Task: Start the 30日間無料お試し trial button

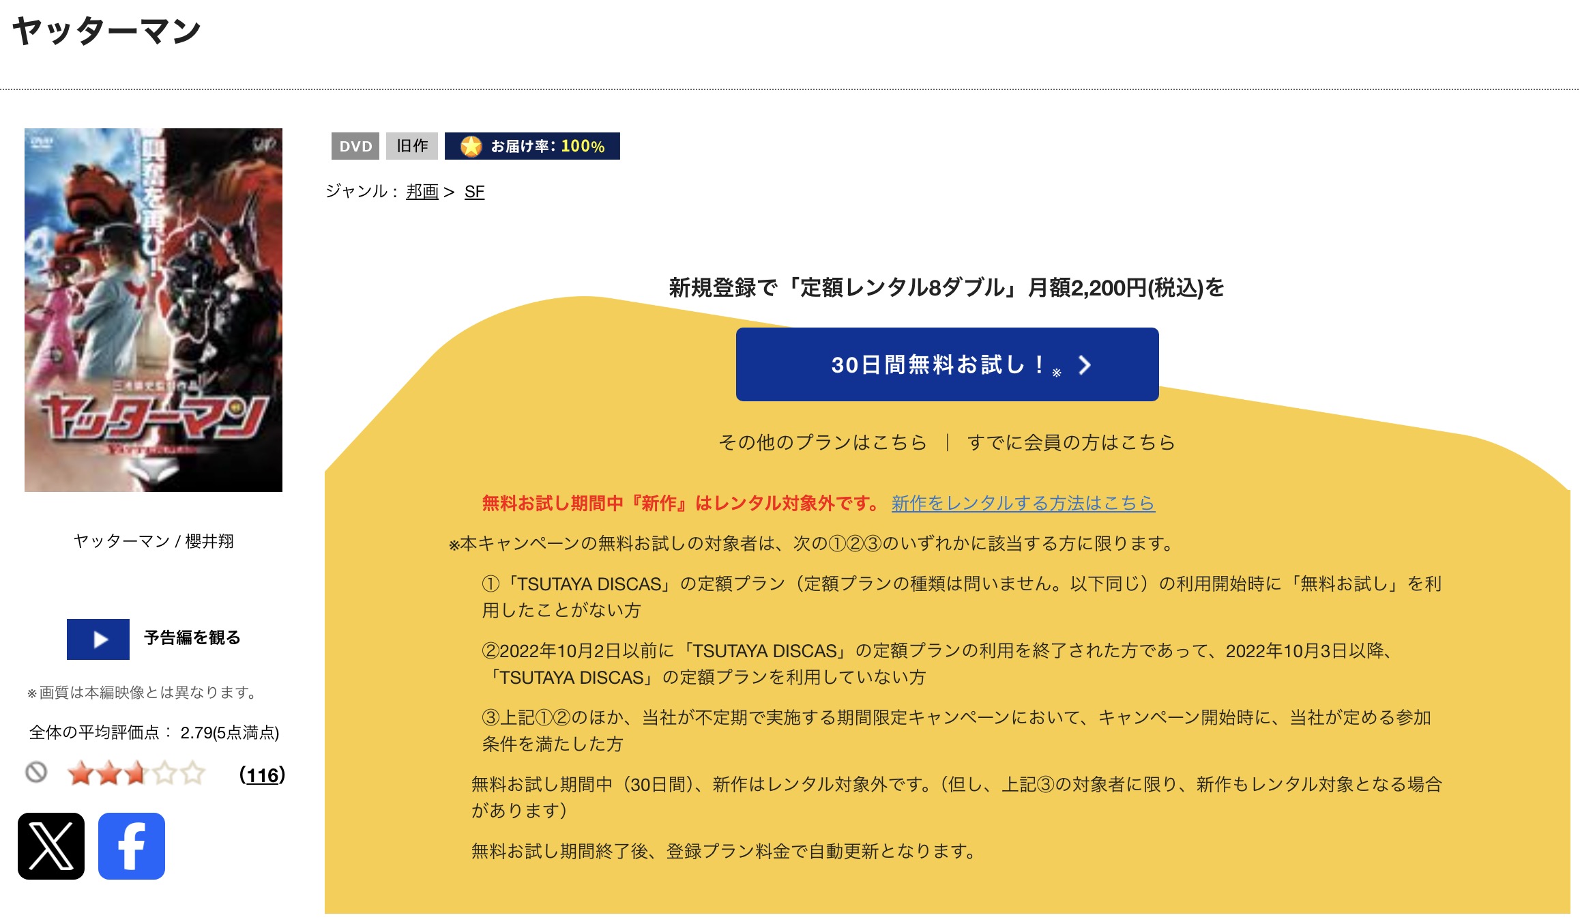Action: click(x=947, y=364)
